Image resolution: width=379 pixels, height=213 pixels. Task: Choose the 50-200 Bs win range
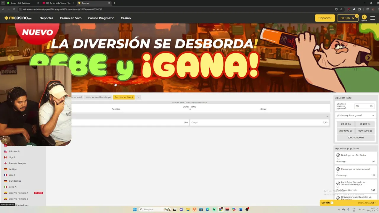point(365,124)
